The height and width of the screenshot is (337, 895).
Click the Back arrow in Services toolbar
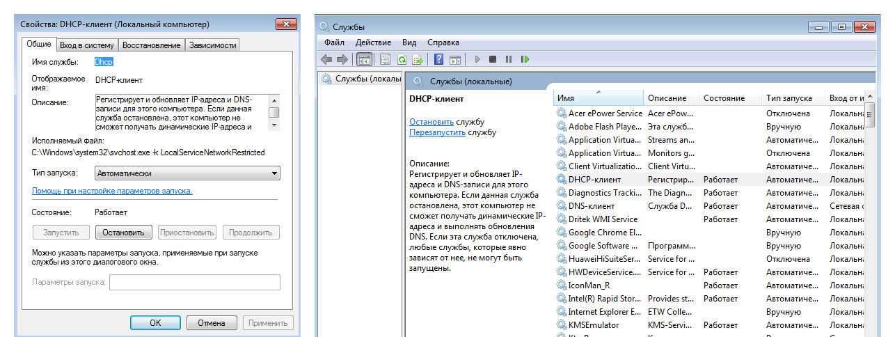click(x=326, y=60)
